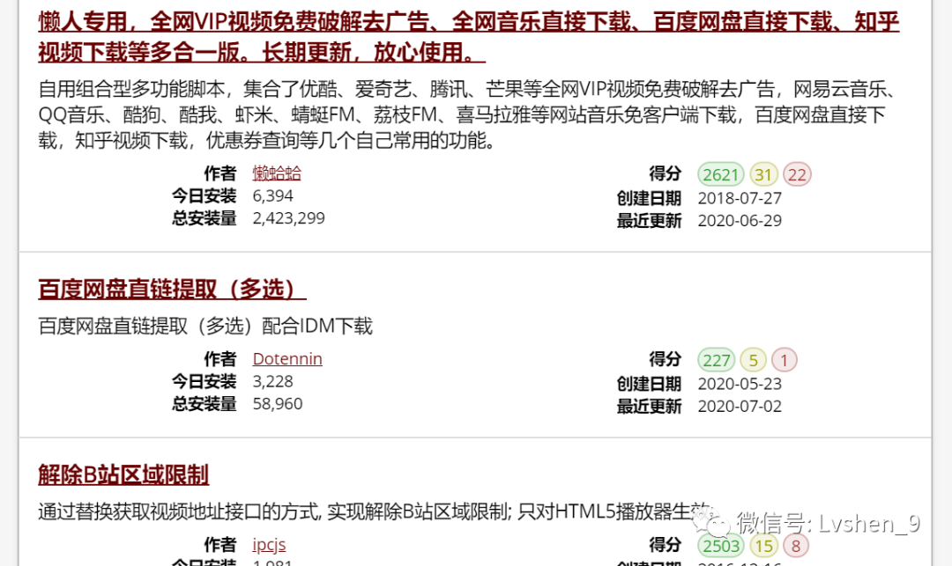
Task: Open the 懒人专用 全网VIP视频 script title link
Action: pyautogui.click(x=468, y=36)
